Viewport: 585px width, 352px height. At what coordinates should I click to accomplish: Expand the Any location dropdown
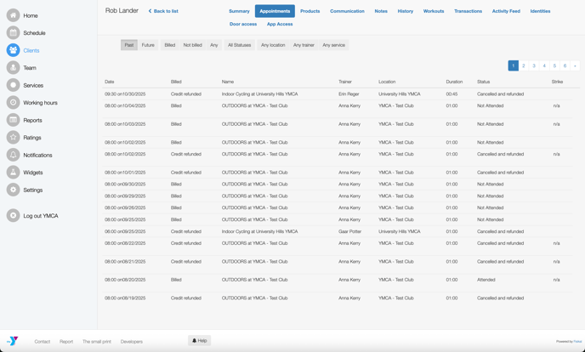coord(273,45)
